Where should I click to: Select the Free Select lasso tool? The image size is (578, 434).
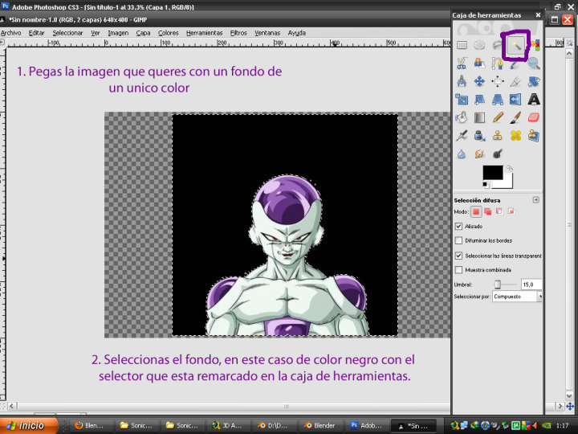tap(497, 45)
